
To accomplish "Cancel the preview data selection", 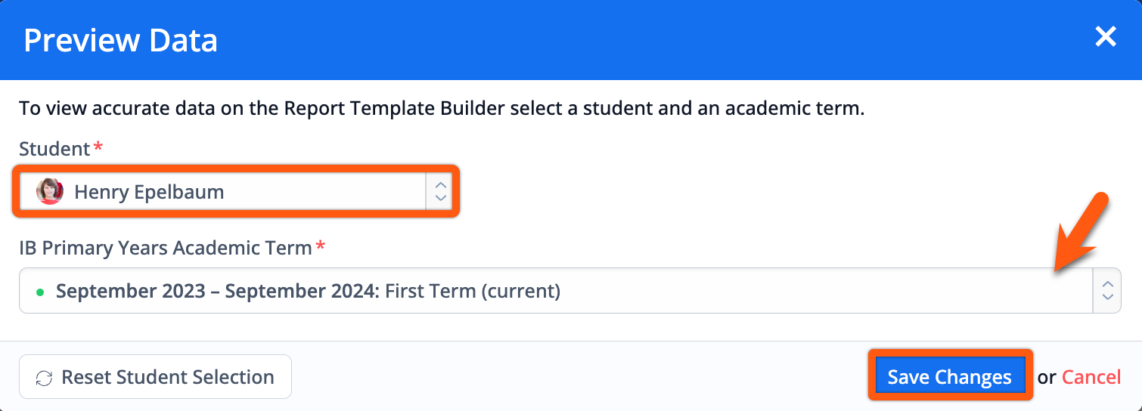I will 1091,377.
